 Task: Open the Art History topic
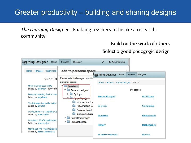point(148,96)
